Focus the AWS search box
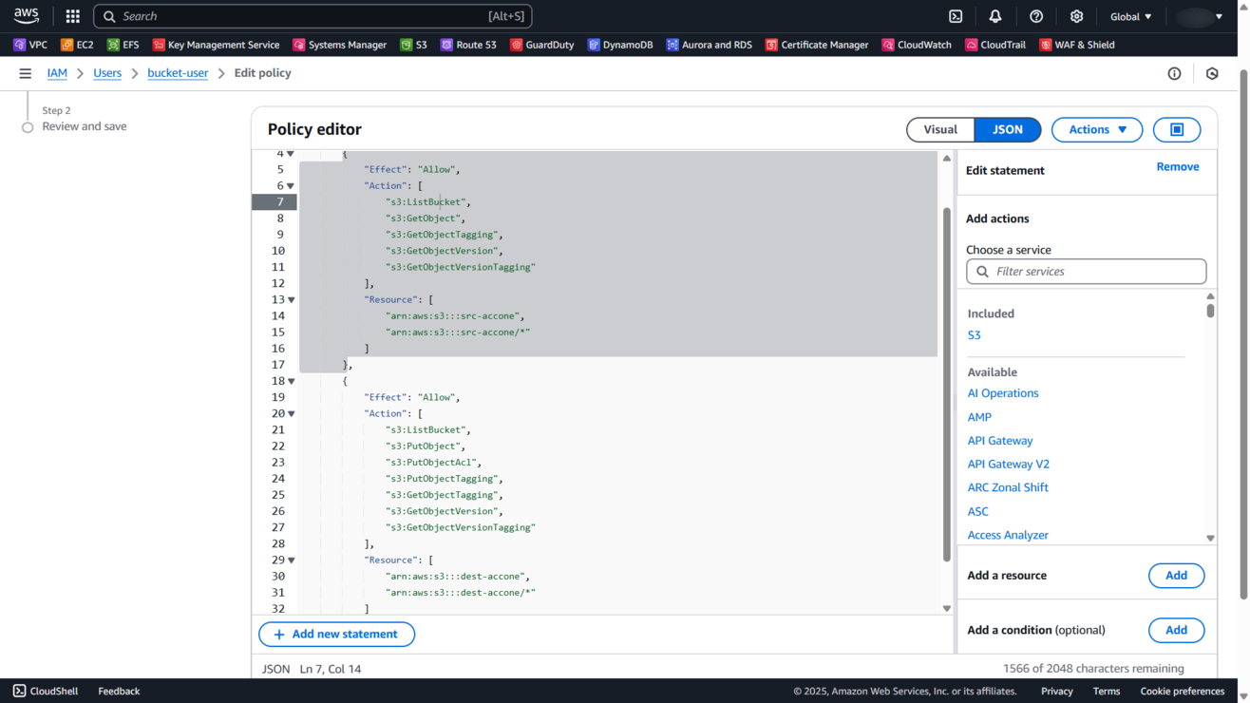 (312, 16)
